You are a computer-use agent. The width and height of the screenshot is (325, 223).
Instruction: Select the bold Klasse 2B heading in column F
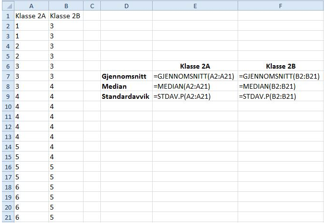280,67
